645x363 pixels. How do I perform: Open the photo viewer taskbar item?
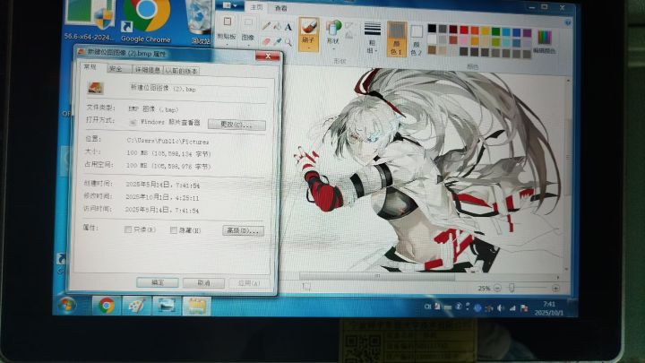click(x=167, y=306)
